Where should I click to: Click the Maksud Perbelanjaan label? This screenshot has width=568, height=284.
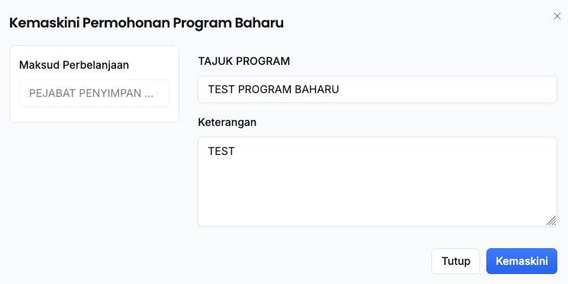tap(74, 65)
